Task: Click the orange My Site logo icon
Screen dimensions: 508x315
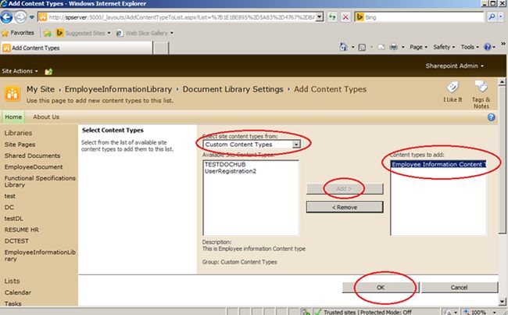Action: (13, 93)
